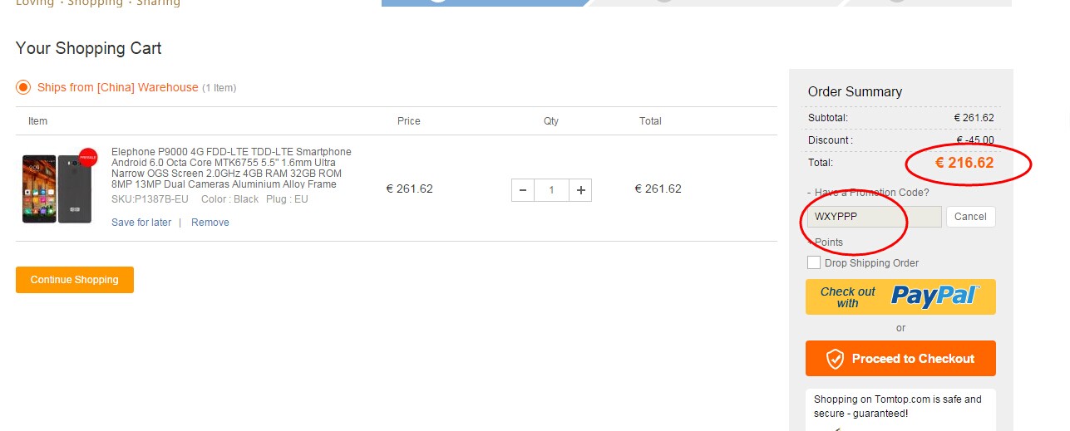
Task: Select the Ships from China Warehouse radio button
Action: [23, 87]
